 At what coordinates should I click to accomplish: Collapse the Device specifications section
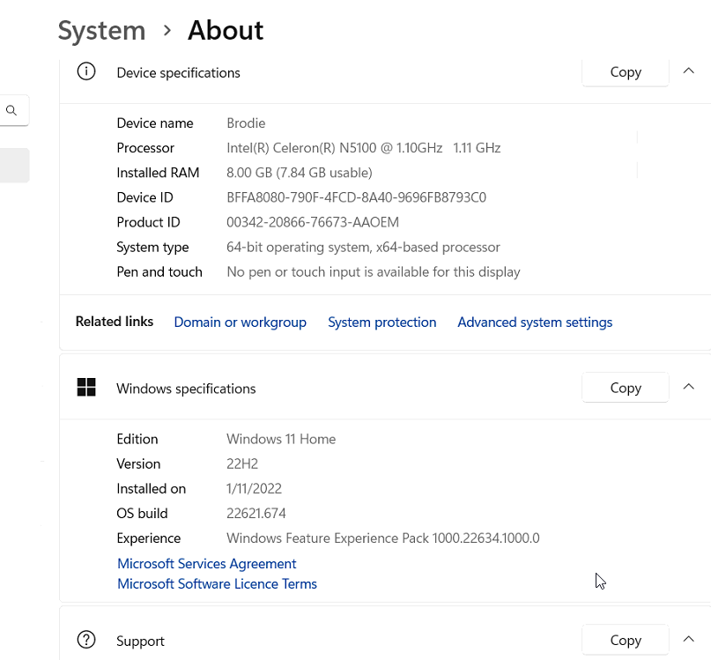click(x=688, y=70)
